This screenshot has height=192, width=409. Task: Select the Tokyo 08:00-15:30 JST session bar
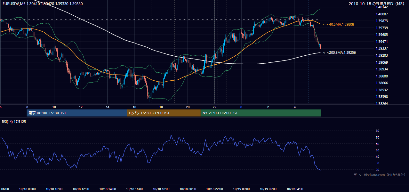point(77,113)
